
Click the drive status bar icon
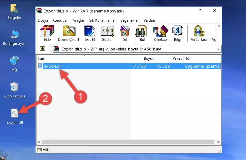click(x=39, y=150)
